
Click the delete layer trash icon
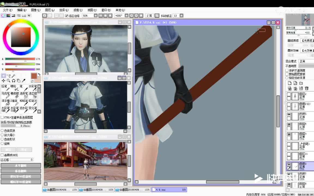click(307, 88)
